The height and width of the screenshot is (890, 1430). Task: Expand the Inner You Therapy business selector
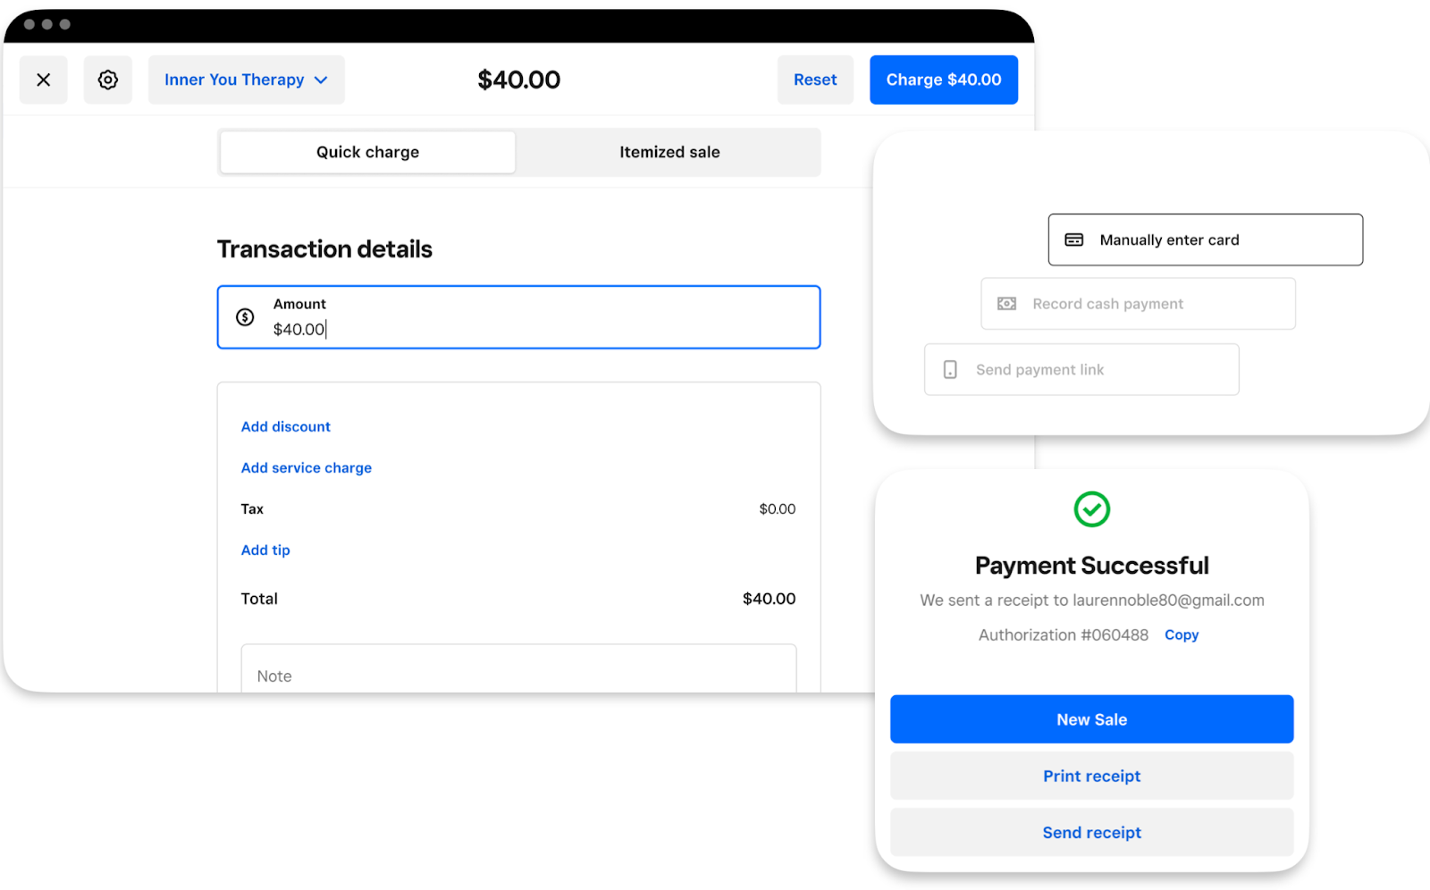tap(246, 80)
